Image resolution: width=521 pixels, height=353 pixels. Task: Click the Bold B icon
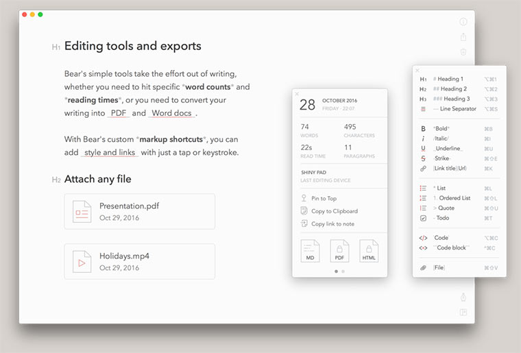(x=423, y=129)
